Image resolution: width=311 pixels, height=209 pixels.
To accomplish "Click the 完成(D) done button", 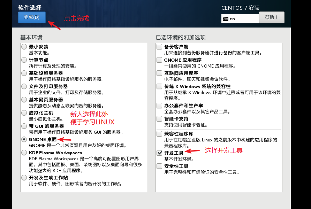I will coord(32,17).
